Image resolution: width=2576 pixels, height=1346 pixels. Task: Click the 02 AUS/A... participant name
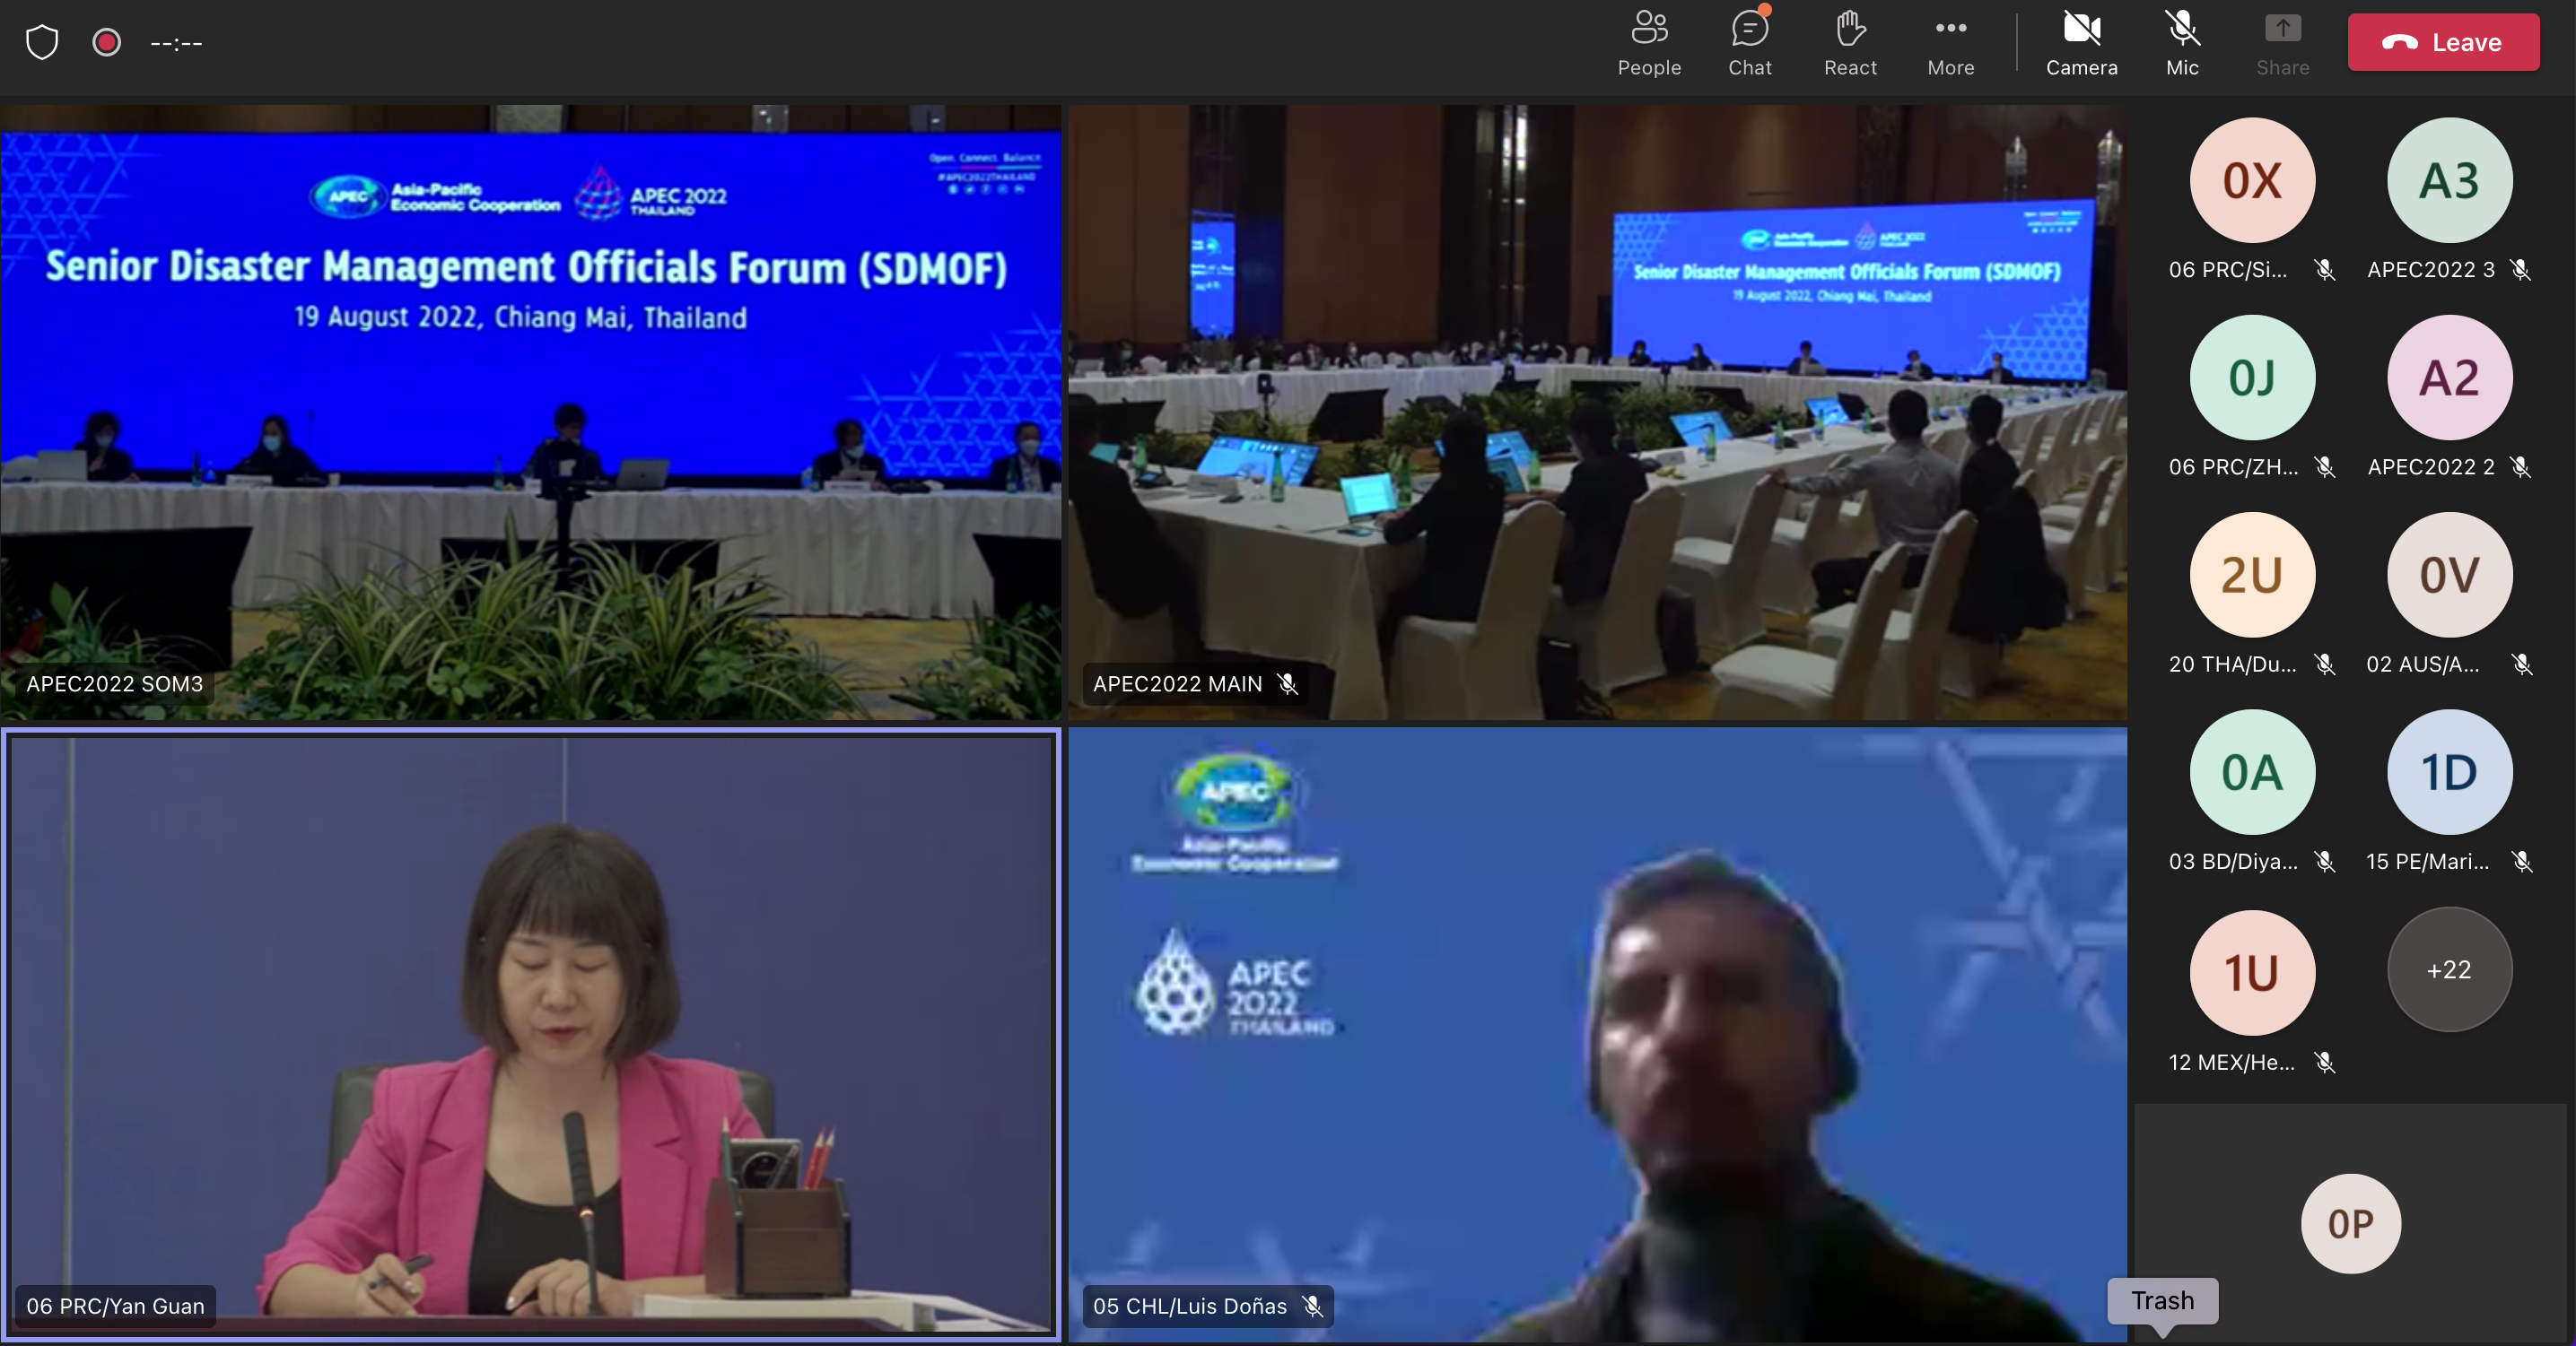click(x=2422, y=664)
